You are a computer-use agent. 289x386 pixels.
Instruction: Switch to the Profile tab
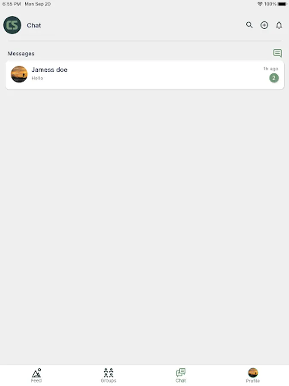click(253, 375)
